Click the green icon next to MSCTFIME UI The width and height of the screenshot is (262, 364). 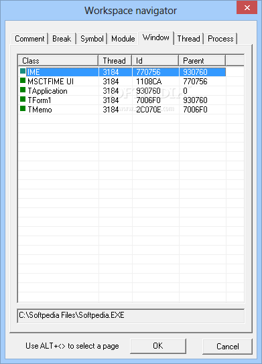[x=23, y=80]
